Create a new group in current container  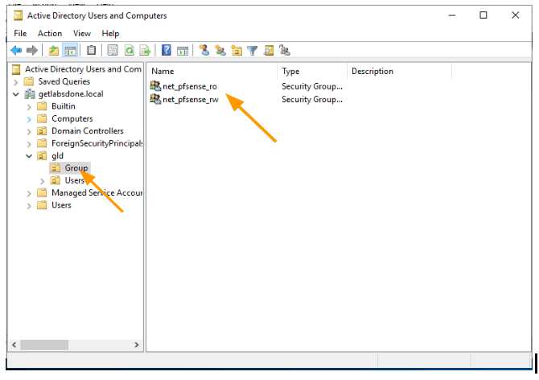point(220,50)
